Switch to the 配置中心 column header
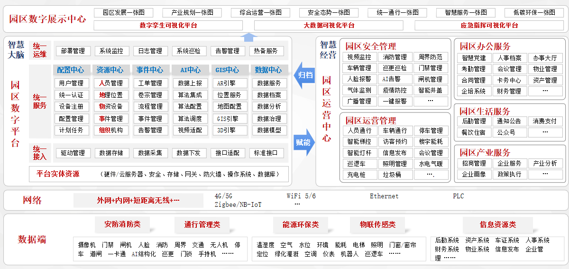Viewport: 569px width, 269px height. (71, 70)
